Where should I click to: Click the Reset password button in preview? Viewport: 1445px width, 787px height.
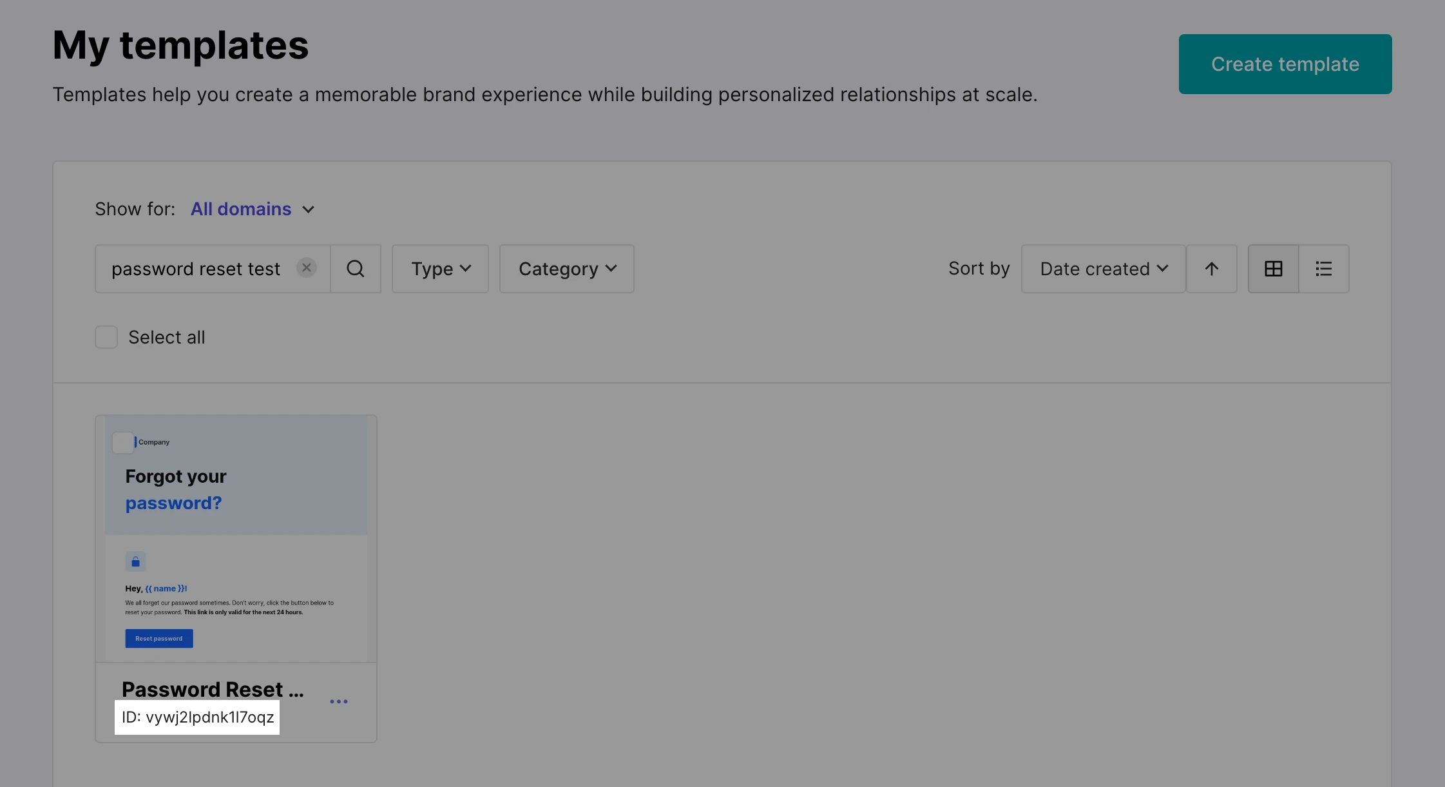(x=158, y=639)
